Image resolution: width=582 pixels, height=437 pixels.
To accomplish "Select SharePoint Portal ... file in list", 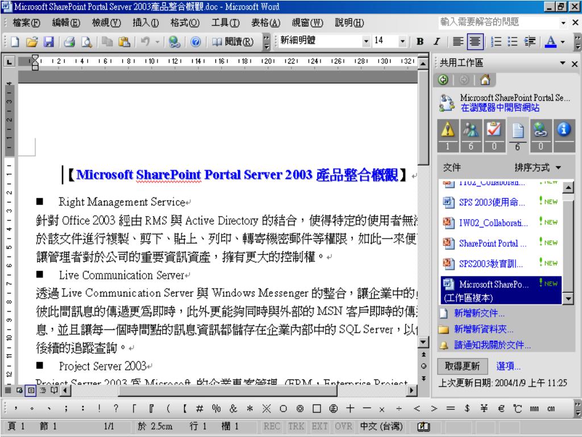I will point(500,243).
